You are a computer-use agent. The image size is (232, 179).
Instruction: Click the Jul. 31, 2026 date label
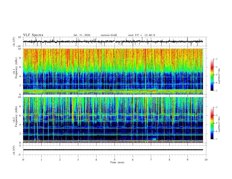82,35
